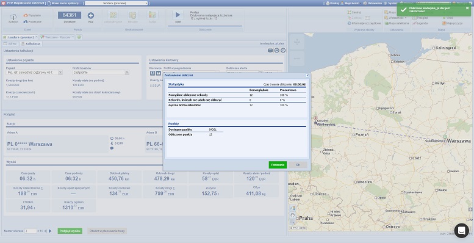Image resolution: width=474 pixels, height=243 pixels.
Task: Click the Legenda map item
Action: [x=420, y=23]
